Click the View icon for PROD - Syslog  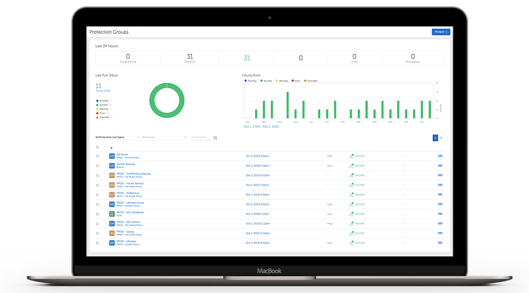click(112, 233)
